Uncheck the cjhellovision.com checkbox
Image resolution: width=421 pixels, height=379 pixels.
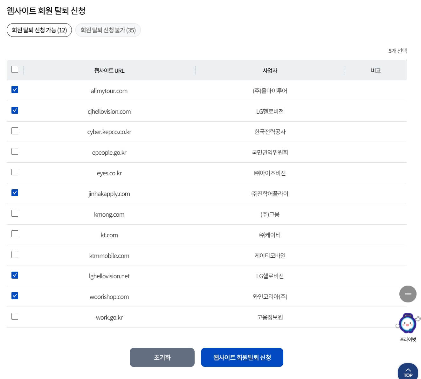click(15, 110)
